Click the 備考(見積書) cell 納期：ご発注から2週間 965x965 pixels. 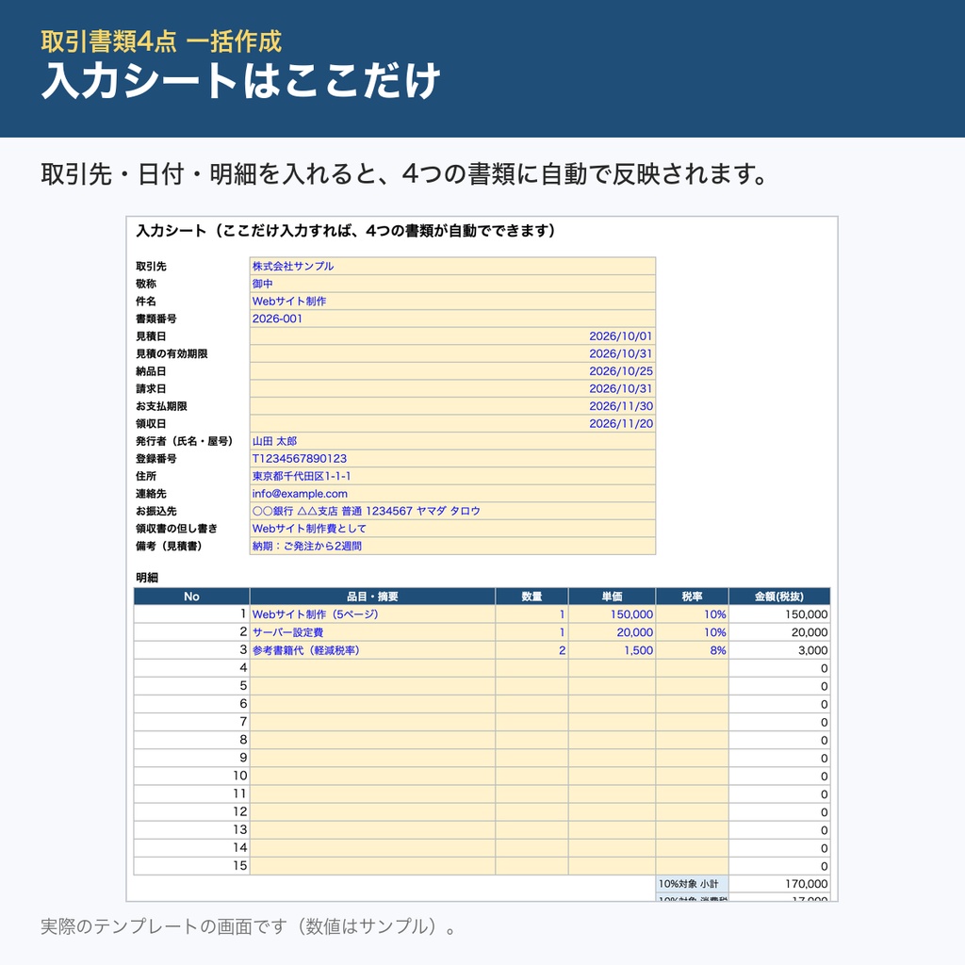pos(452,546)
